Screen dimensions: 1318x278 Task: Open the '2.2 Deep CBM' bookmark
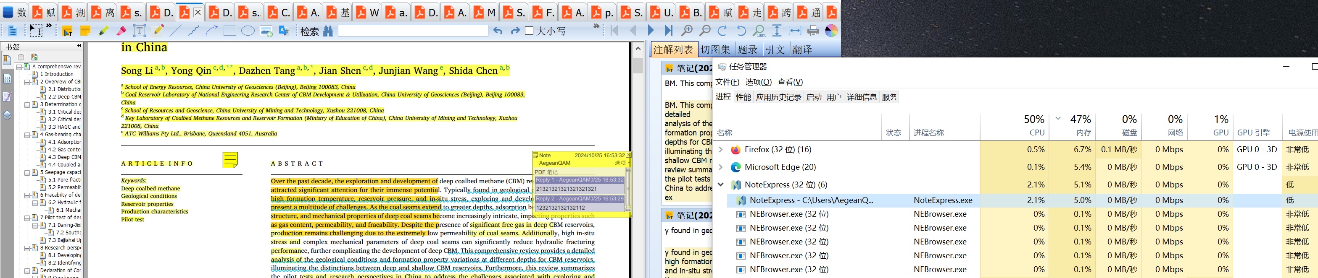[x=64, y=96]
